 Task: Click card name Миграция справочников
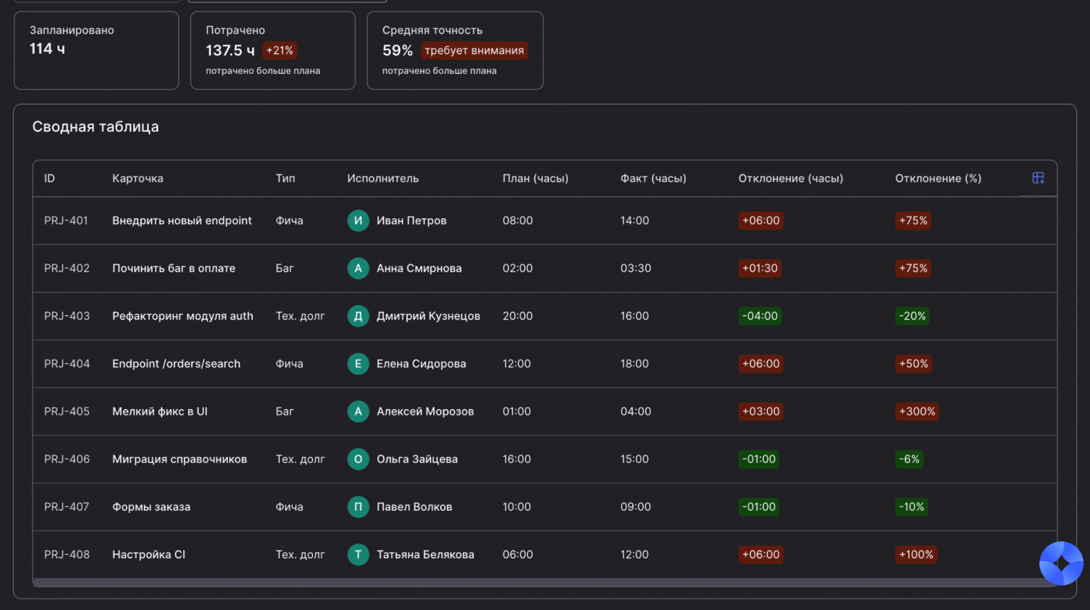180,459
